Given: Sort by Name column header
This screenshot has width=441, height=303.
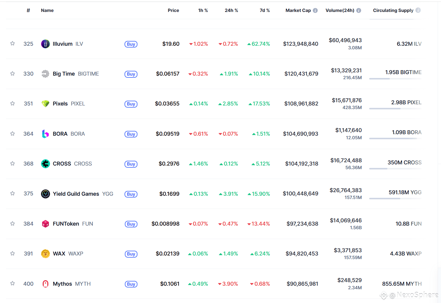Looking at the screenshot, I should 47,10.
